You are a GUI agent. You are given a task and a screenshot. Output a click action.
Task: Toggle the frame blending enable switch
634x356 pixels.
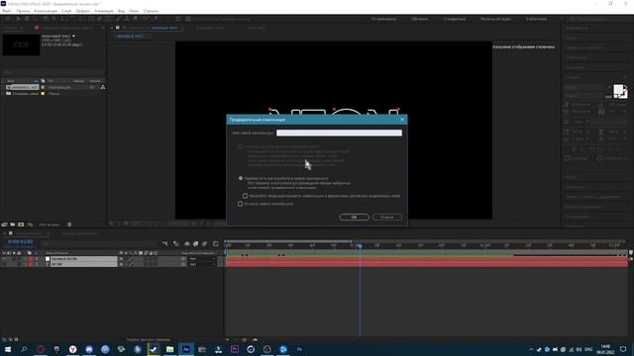click(196, 244)
